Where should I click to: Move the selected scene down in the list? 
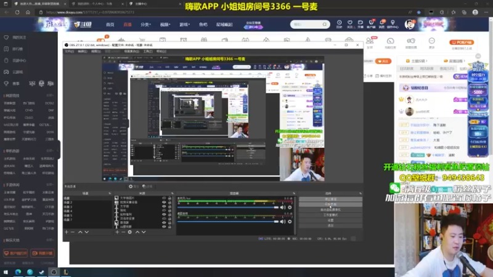(x=86, y=232)
